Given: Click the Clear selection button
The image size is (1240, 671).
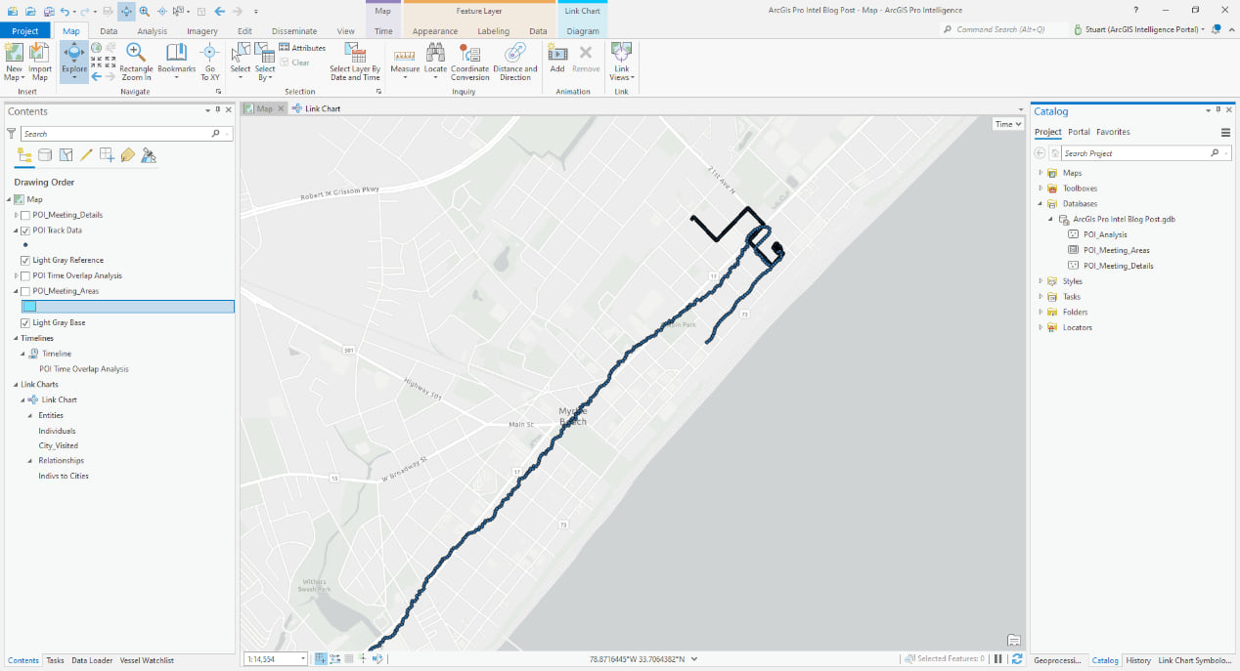Looking at the screenshot, I should (x=296, y=62).
